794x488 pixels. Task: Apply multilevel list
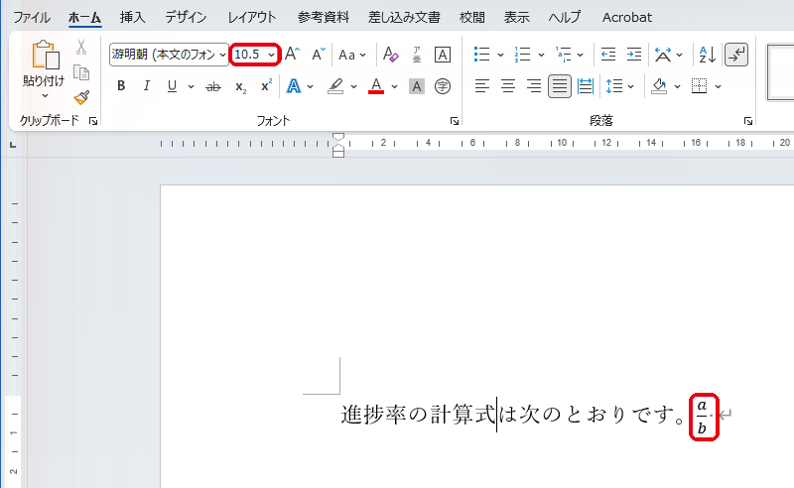(x=563, y=55)
